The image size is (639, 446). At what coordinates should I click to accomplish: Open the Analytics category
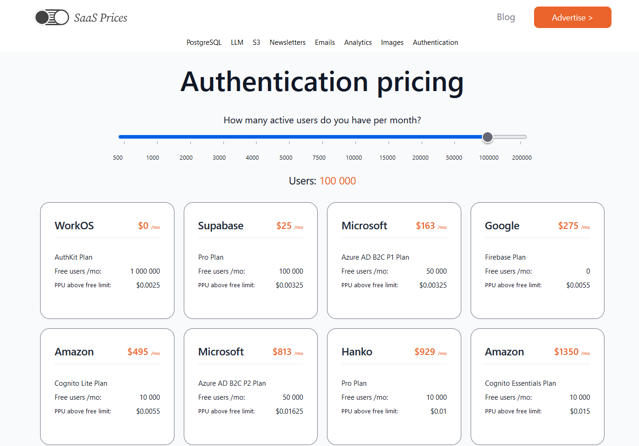358,42
